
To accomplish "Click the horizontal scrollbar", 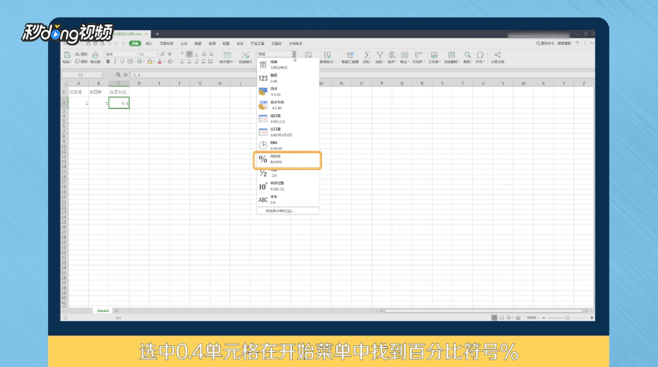I will [x=483, y=310].
